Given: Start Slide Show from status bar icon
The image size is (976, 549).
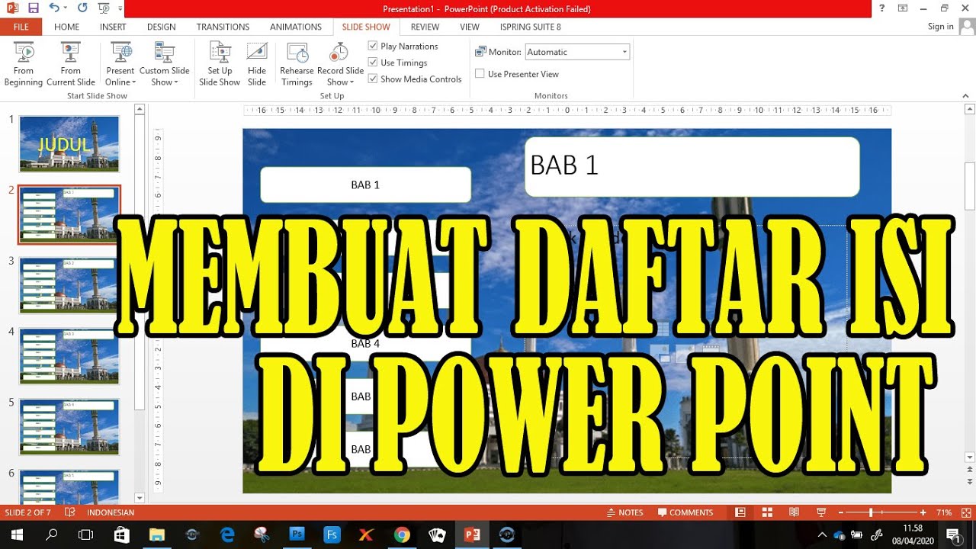Looking at the screenshot, I should [x=821, y=512].
